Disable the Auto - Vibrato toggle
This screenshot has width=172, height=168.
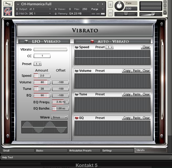click(x=92, y=41)
